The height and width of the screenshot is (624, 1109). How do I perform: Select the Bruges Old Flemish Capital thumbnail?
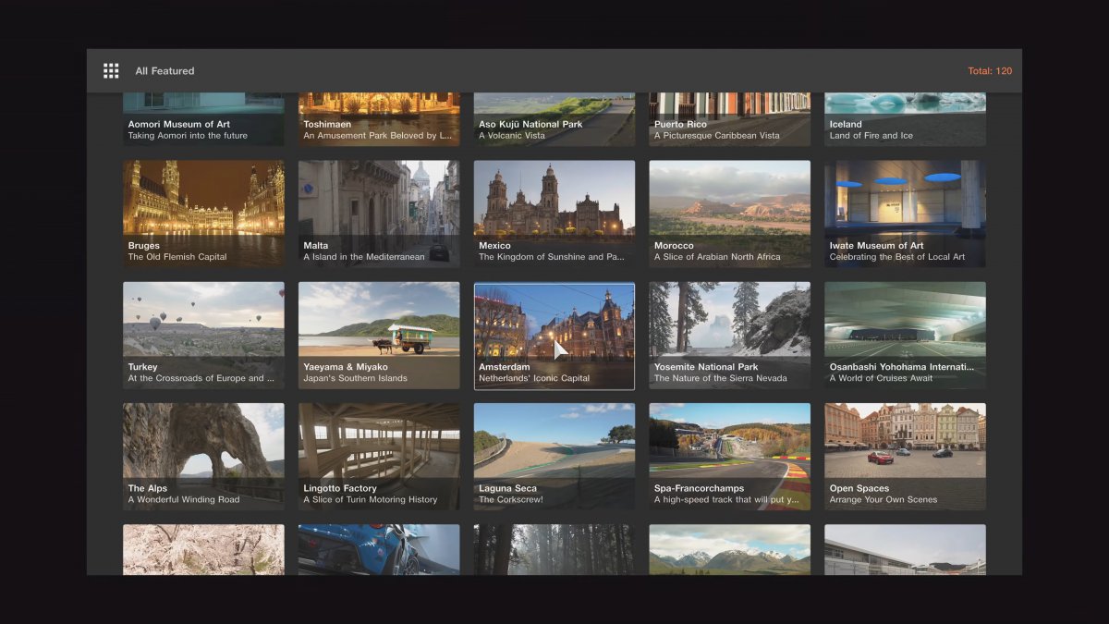pos(203,214)
